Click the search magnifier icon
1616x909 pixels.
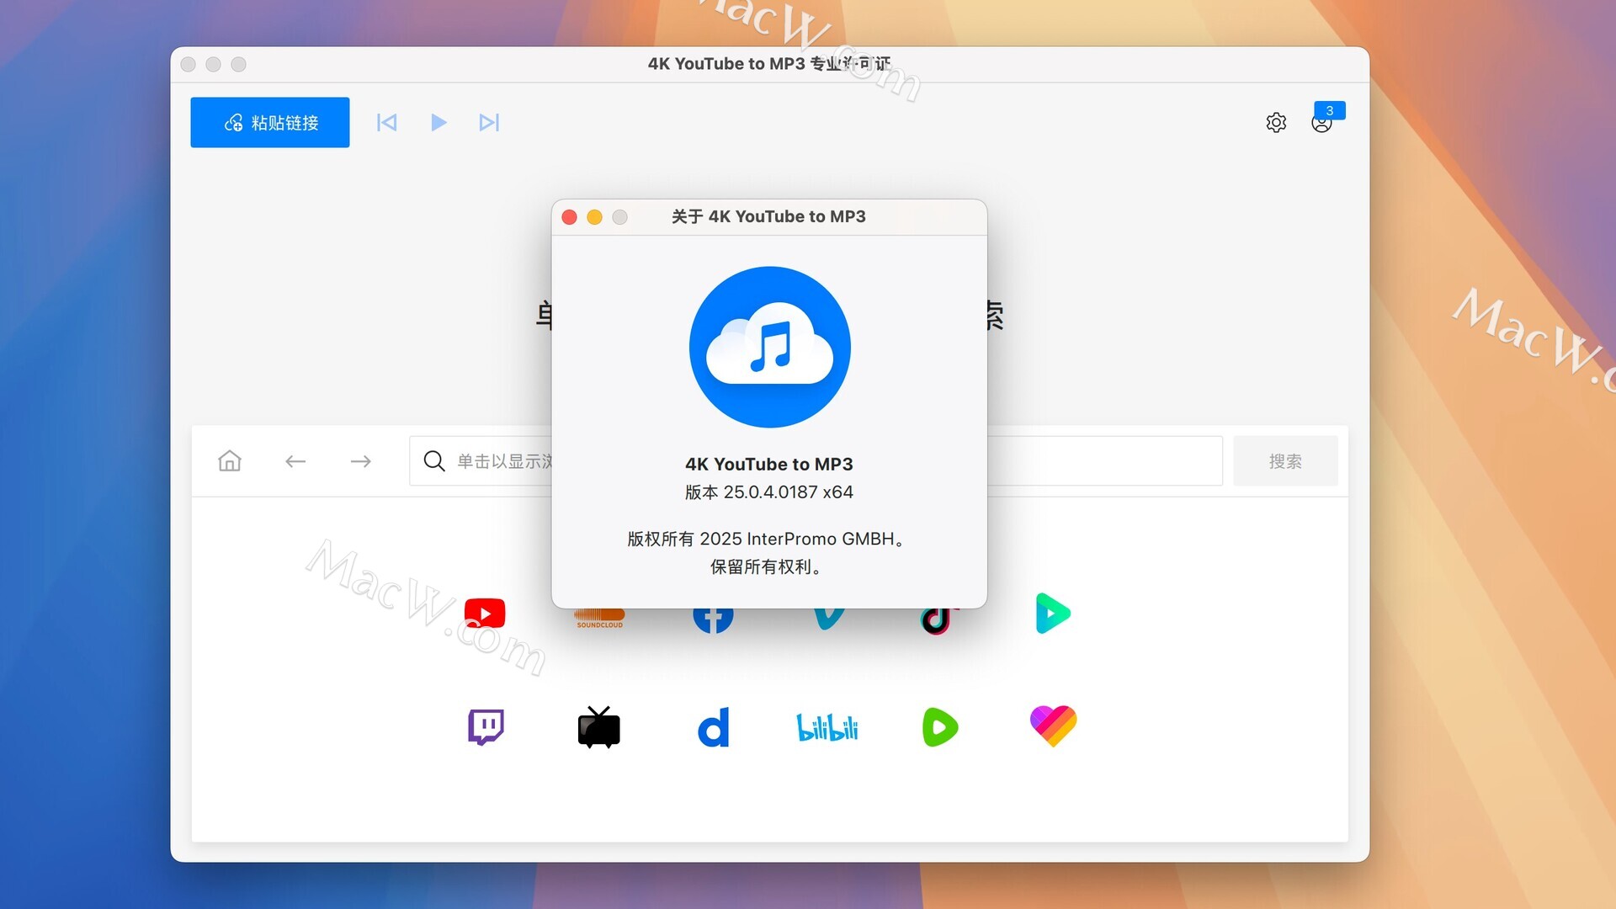pyautogui.click(x=434, y=461)
